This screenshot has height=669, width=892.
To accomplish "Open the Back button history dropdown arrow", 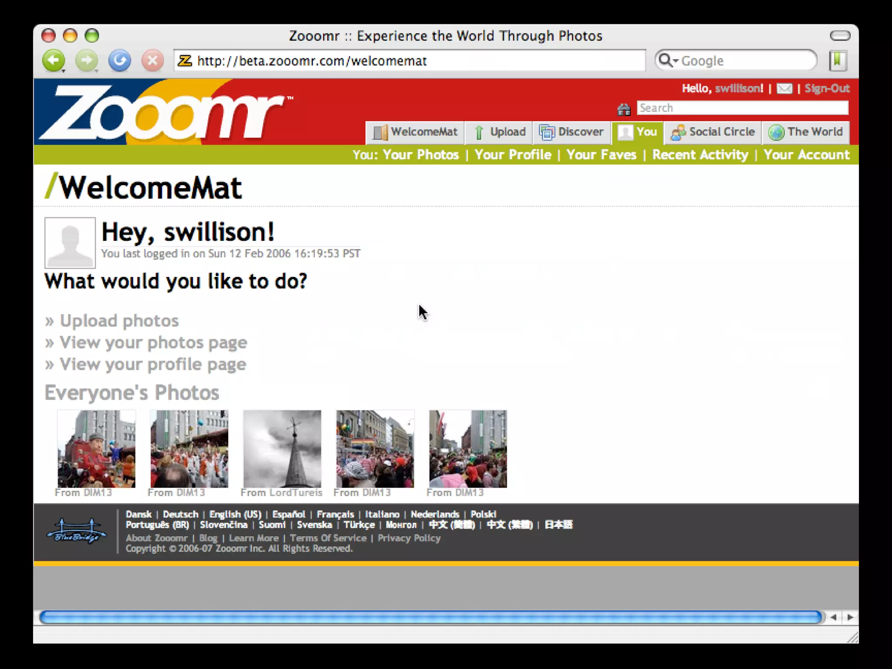I will tap(64, 71).
